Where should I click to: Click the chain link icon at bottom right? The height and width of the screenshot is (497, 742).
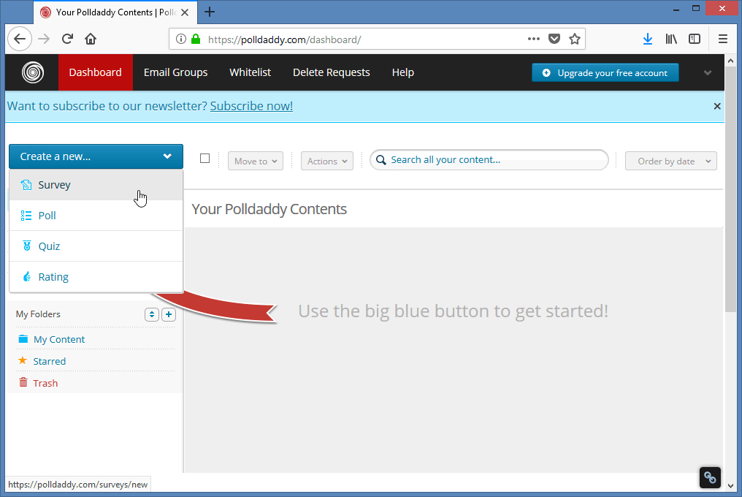(710, 477)
